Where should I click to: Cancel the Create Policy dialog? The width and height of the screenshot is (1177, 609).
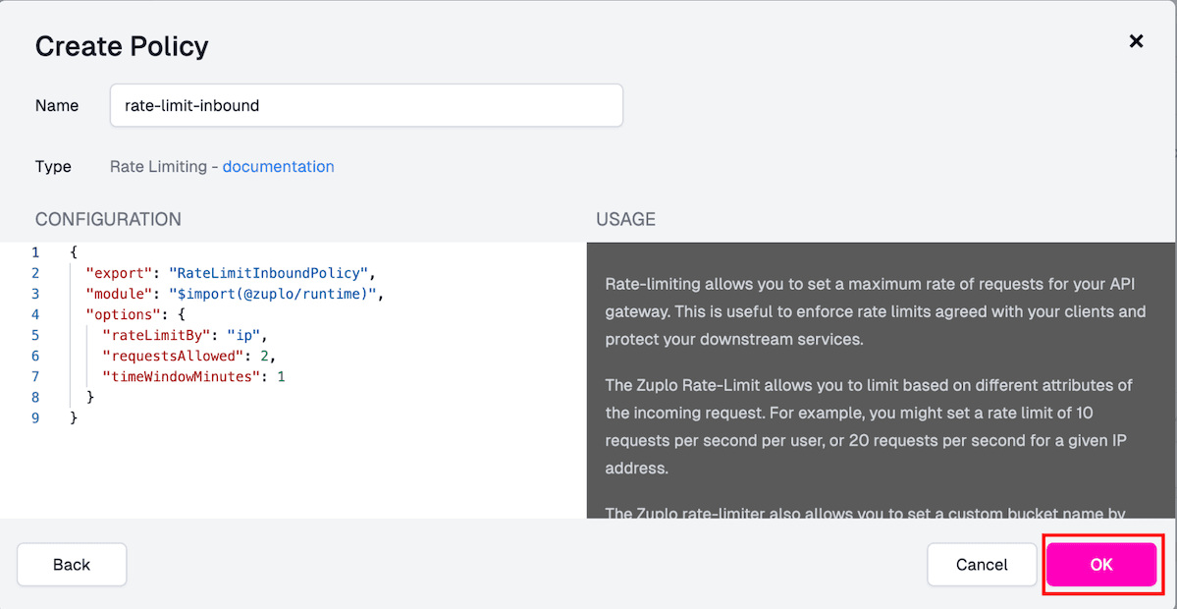pos(982,565)
